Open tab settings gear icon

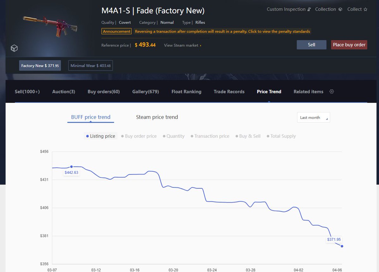pos(332,92)
